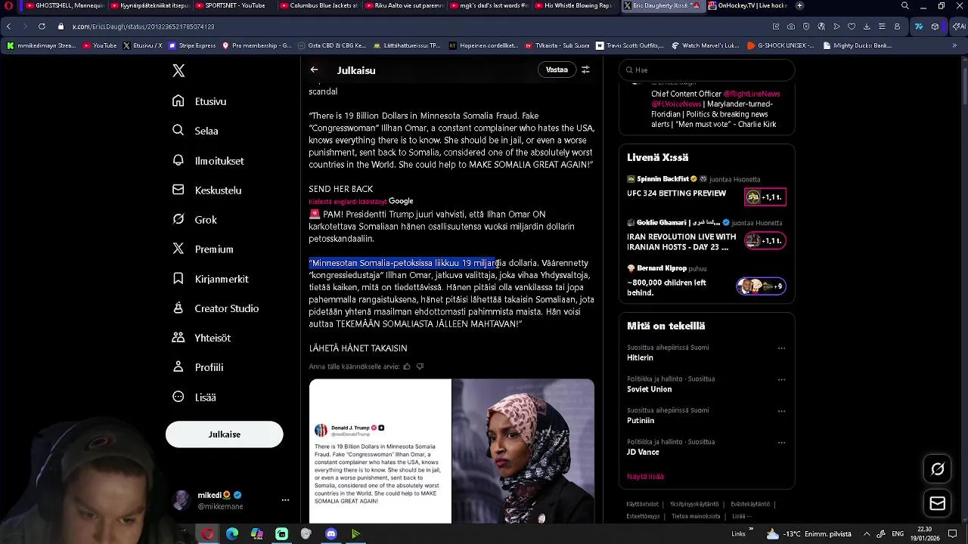The width and height of the screenshot is (968, 544).
Task: Open weather widget showing -13°C
Action: coord(809,534)
